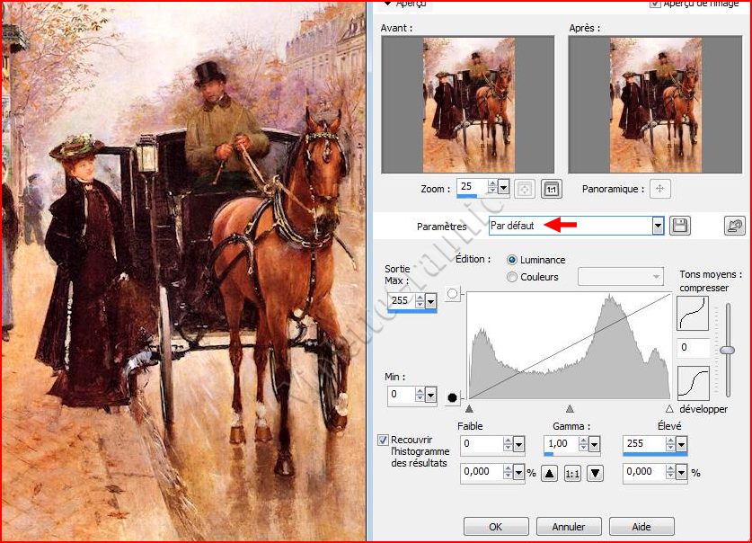
Task: Click the reset to default icon
Action: click(x=734, y=226)
